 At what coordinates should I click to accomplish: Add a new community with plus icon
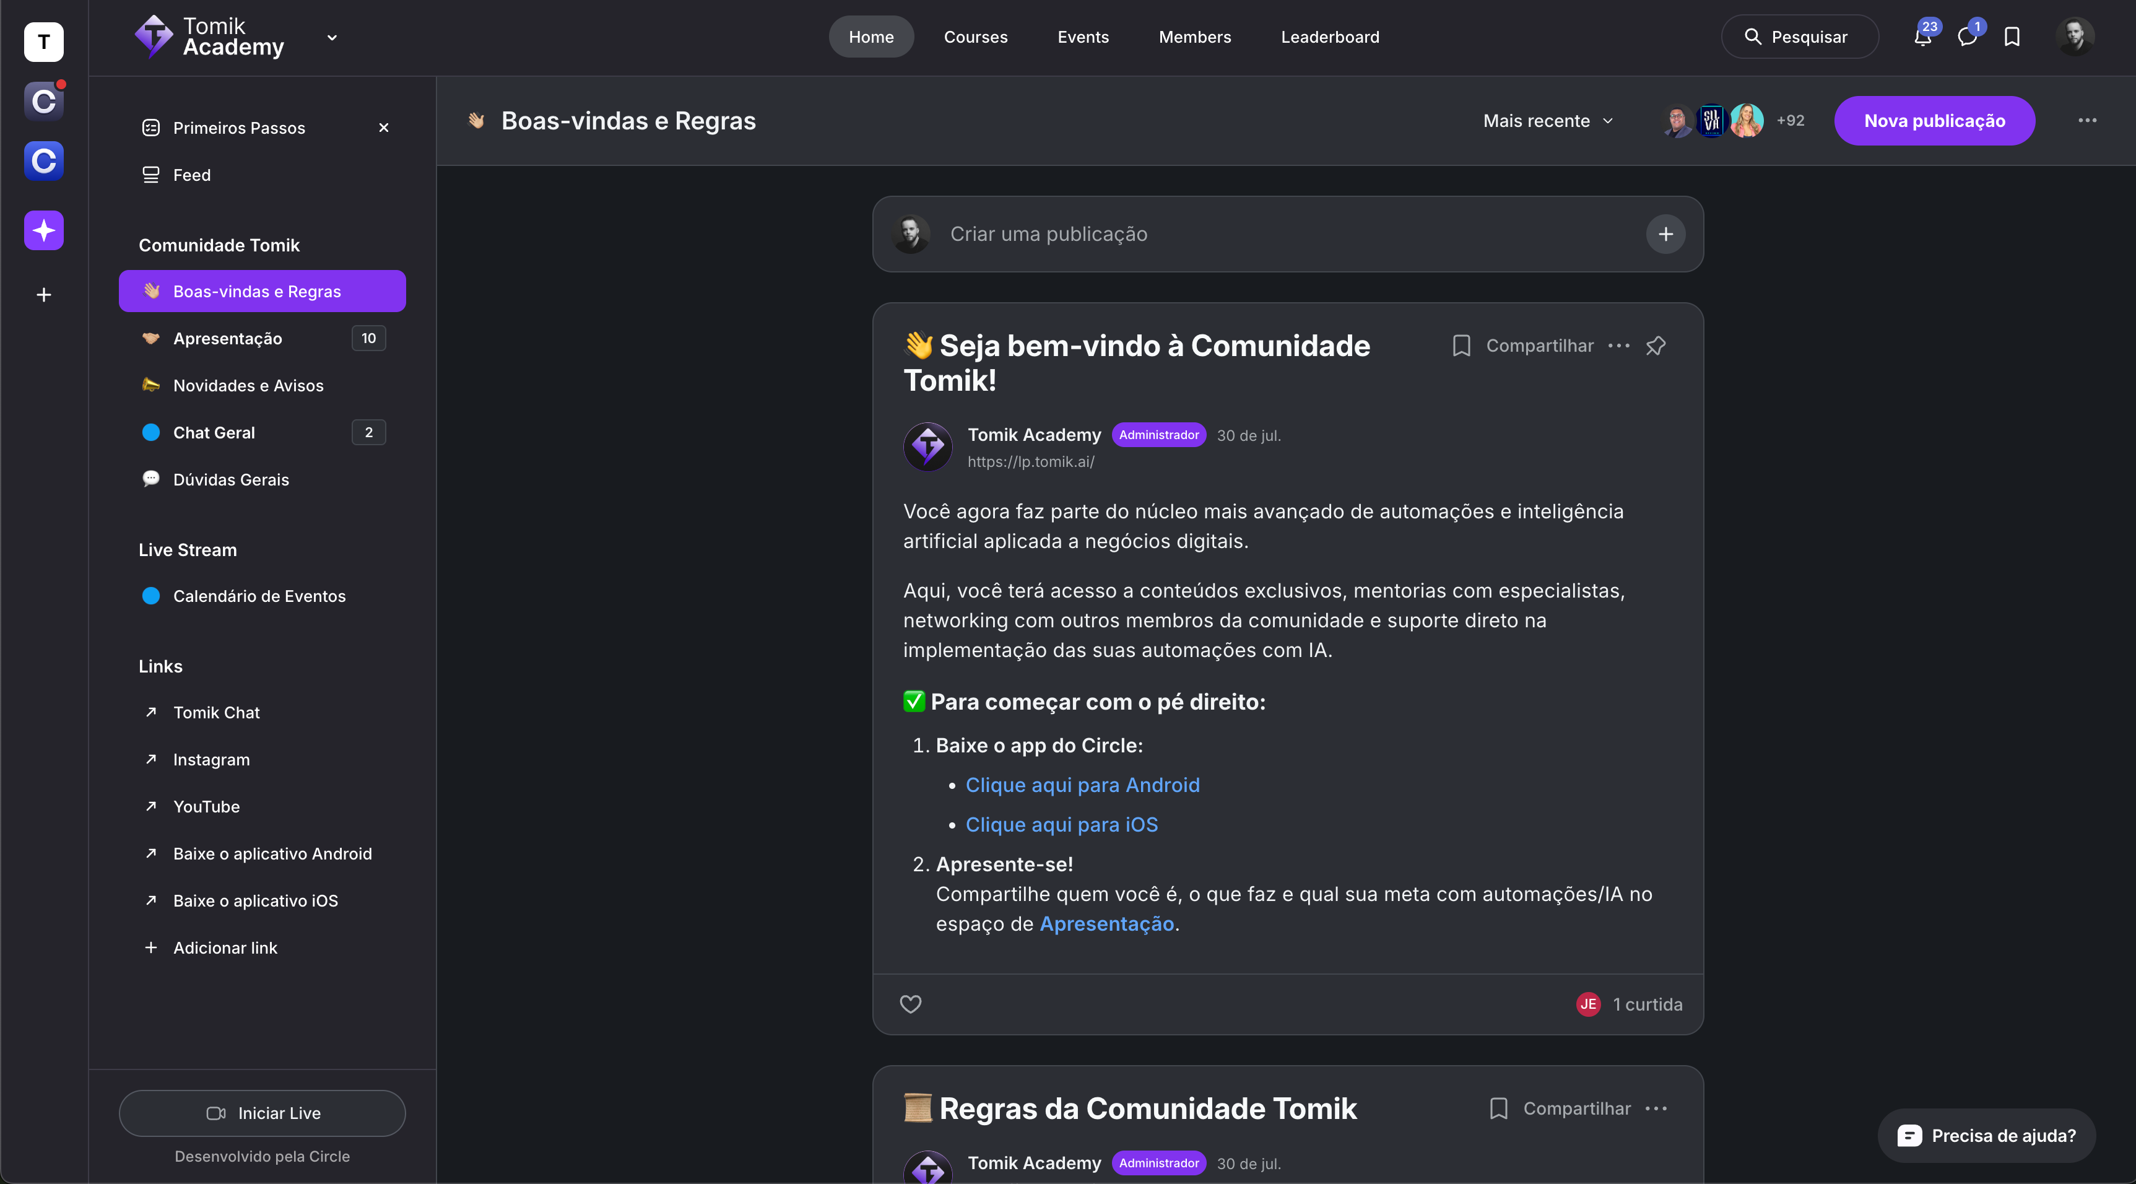point(44,295)
